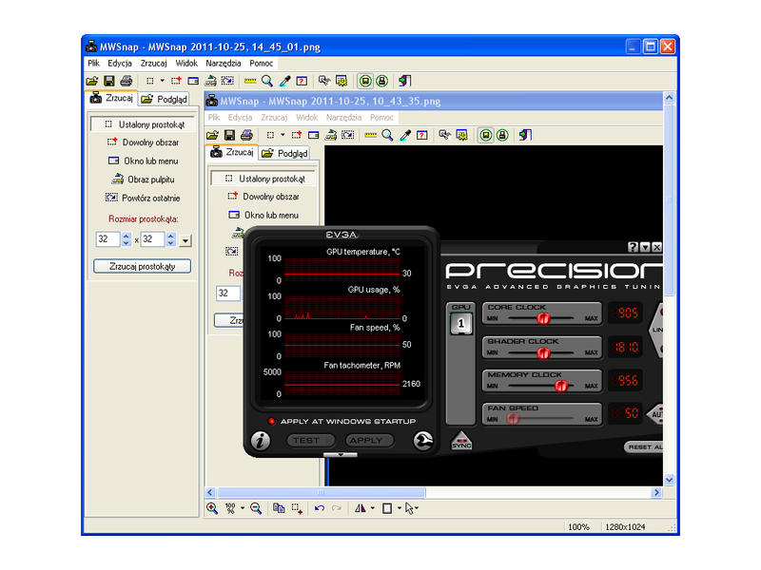Open an image file via toolbar folder icon

(92, 81)
